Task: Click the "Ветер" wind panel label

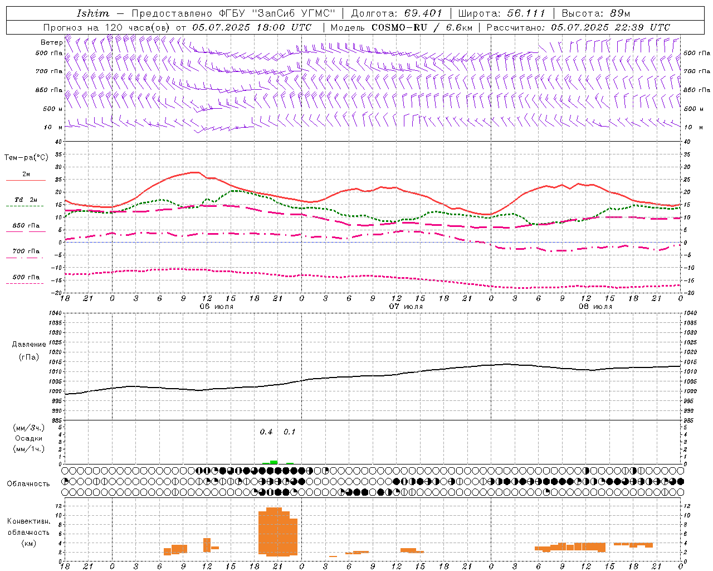Action: 51,42
